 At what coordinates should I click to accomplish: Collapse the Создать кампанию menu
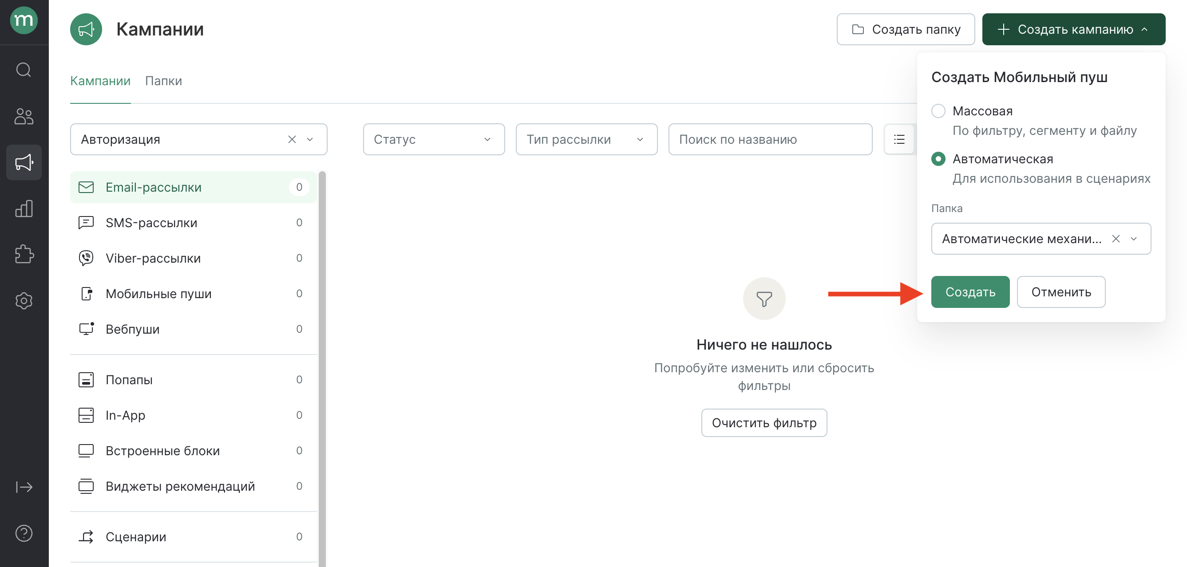pyautogui.click(x=1074, y=29)
